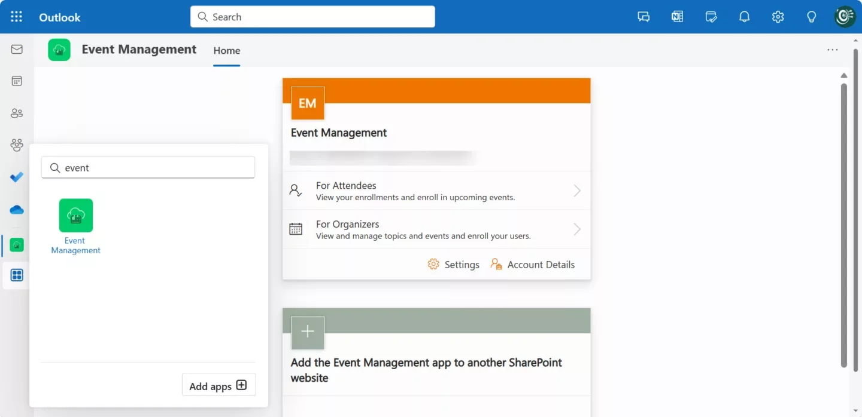Open Settings in Event Management card

(454, 264)
